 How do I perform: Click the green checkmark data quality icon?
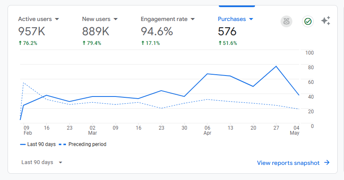tap(308, 21)
